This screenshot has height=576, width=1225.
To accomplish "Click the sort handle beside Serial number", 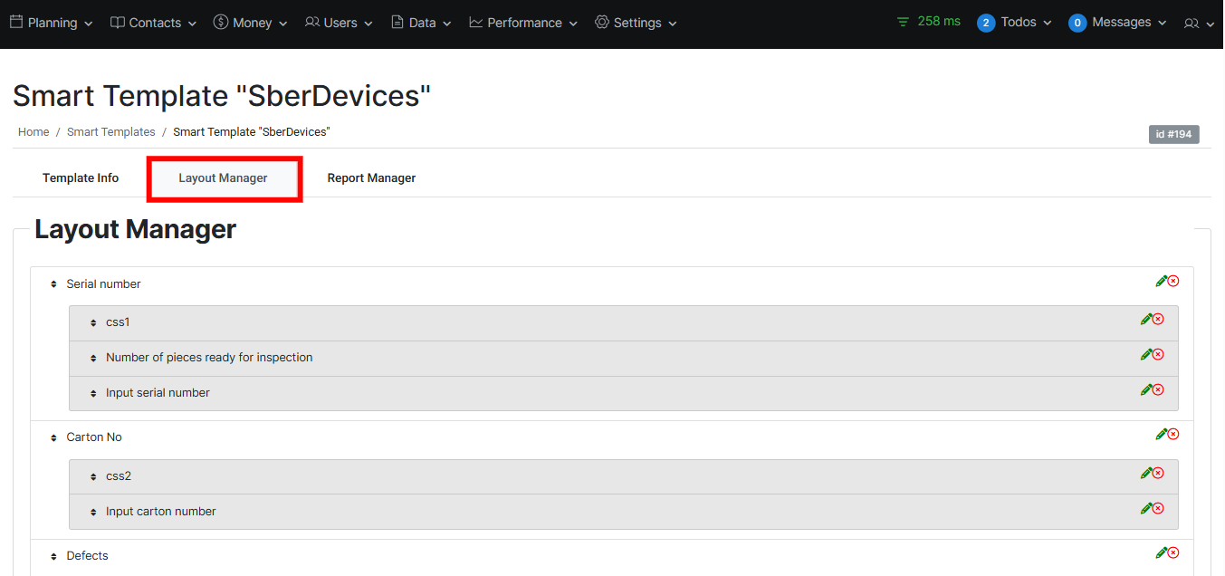I will click(53, 285).
